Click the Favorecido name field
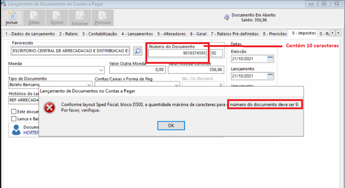Viewport: 345px width, 188px height. coord(70,51)
